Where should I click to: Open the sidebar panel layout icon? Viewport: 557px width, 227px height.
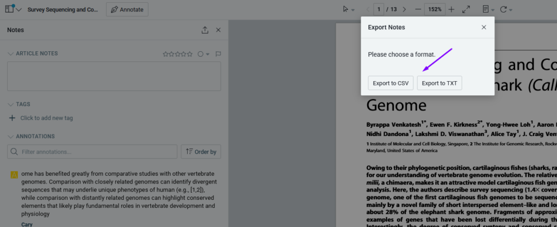tap(10, 9)
